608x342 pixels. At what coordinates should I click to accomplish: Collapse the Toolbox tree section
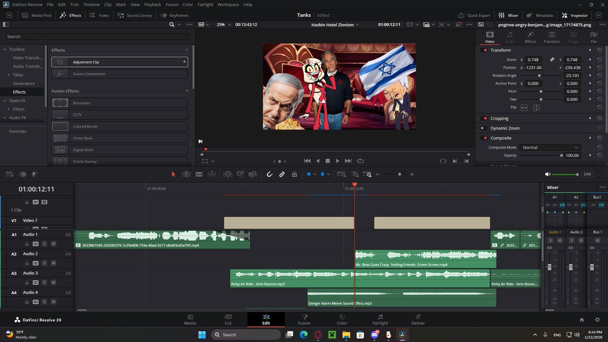click(5, 49)
